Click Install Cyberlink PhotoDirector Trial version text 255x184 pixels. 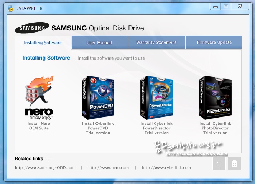coord(215,128)
